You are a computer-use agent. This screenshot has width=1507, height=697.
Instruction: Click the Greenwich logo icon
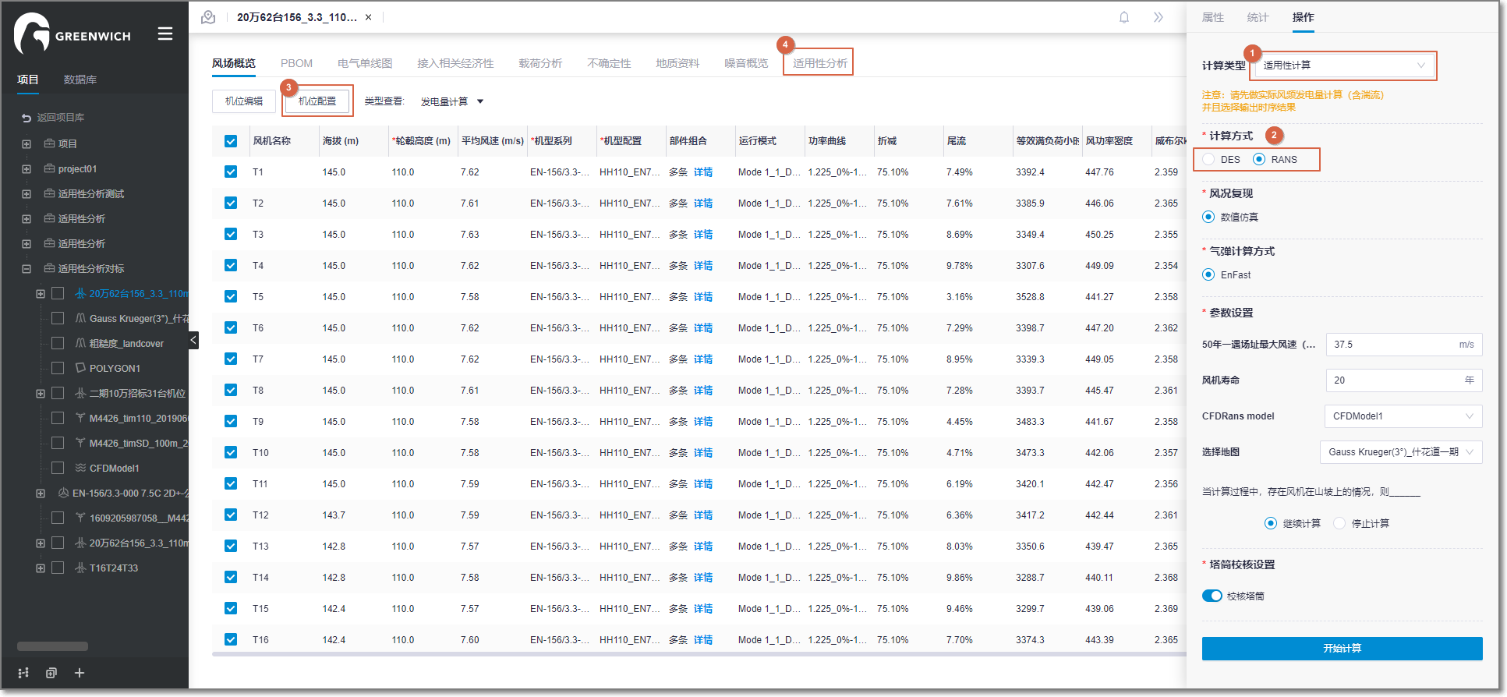32,34
